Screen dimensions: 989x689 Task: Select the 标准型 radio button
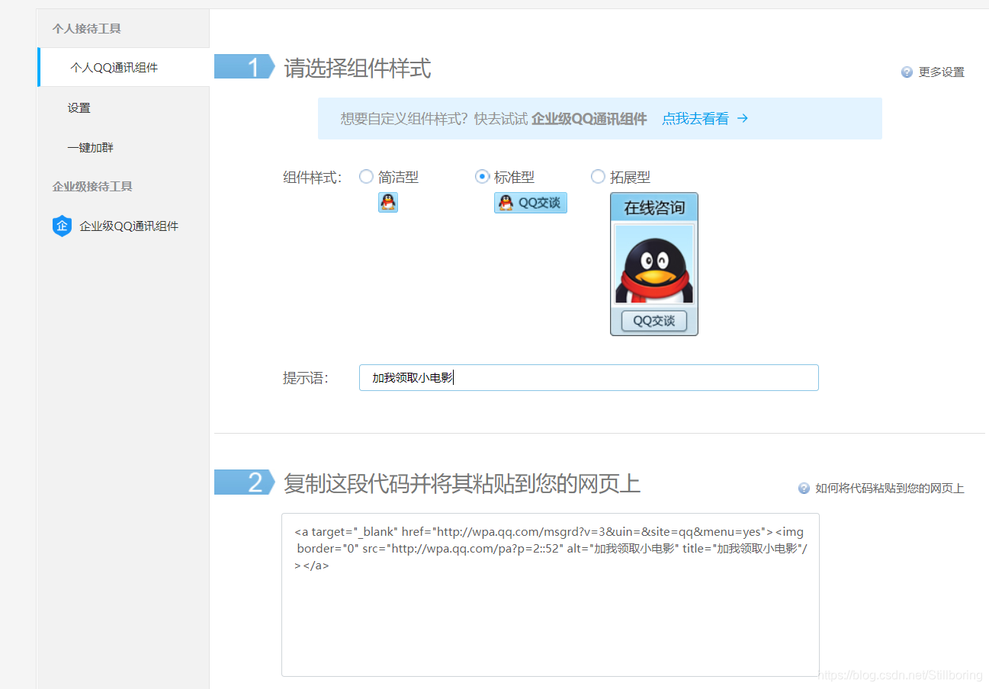pos(482,177)
